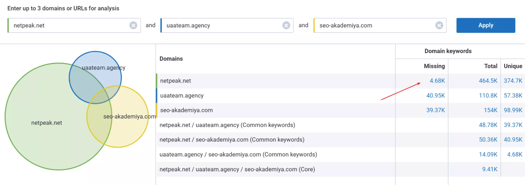Open uaateam.agency unique keywords 57.38K
This screenshot has width=525, height=185.
513,96
